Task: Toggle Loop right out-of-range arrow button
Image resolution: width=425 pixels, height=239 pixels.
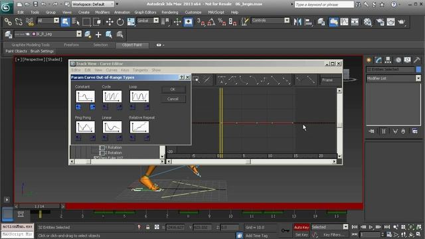Action: (147, 107)
